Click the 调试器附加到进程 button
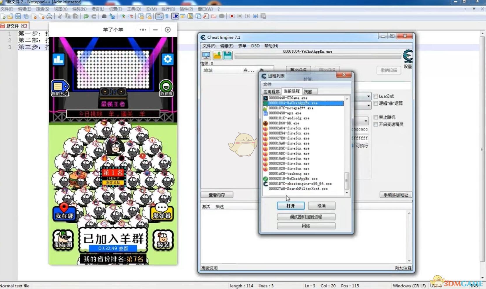This screenshot has width=486, height=289. 306,217
